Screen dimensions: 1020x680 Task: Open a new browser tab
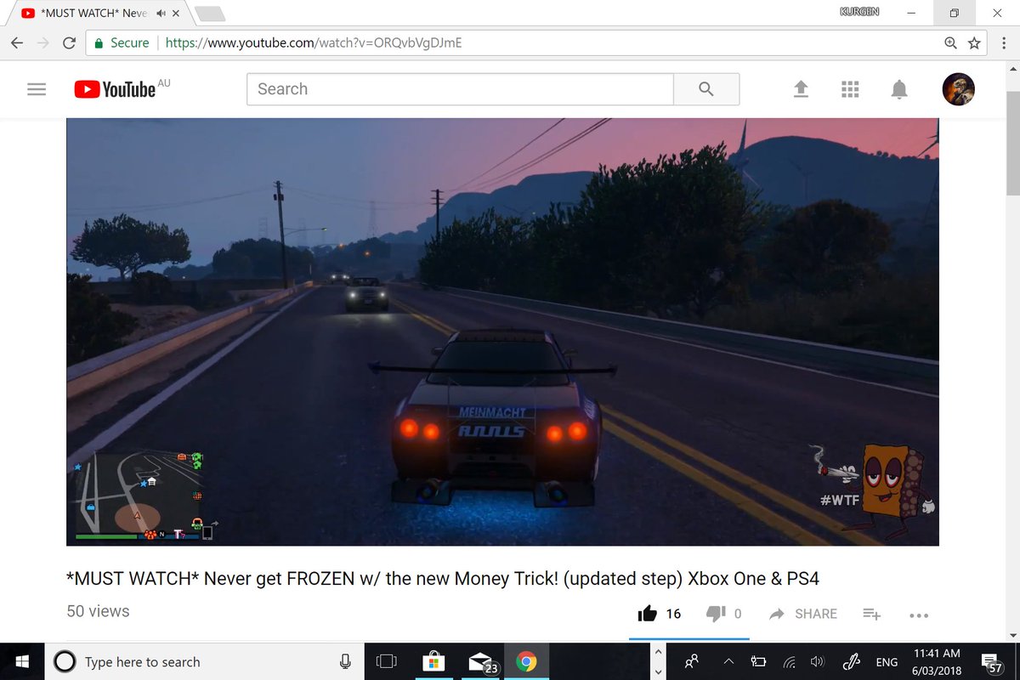[209, 14]
